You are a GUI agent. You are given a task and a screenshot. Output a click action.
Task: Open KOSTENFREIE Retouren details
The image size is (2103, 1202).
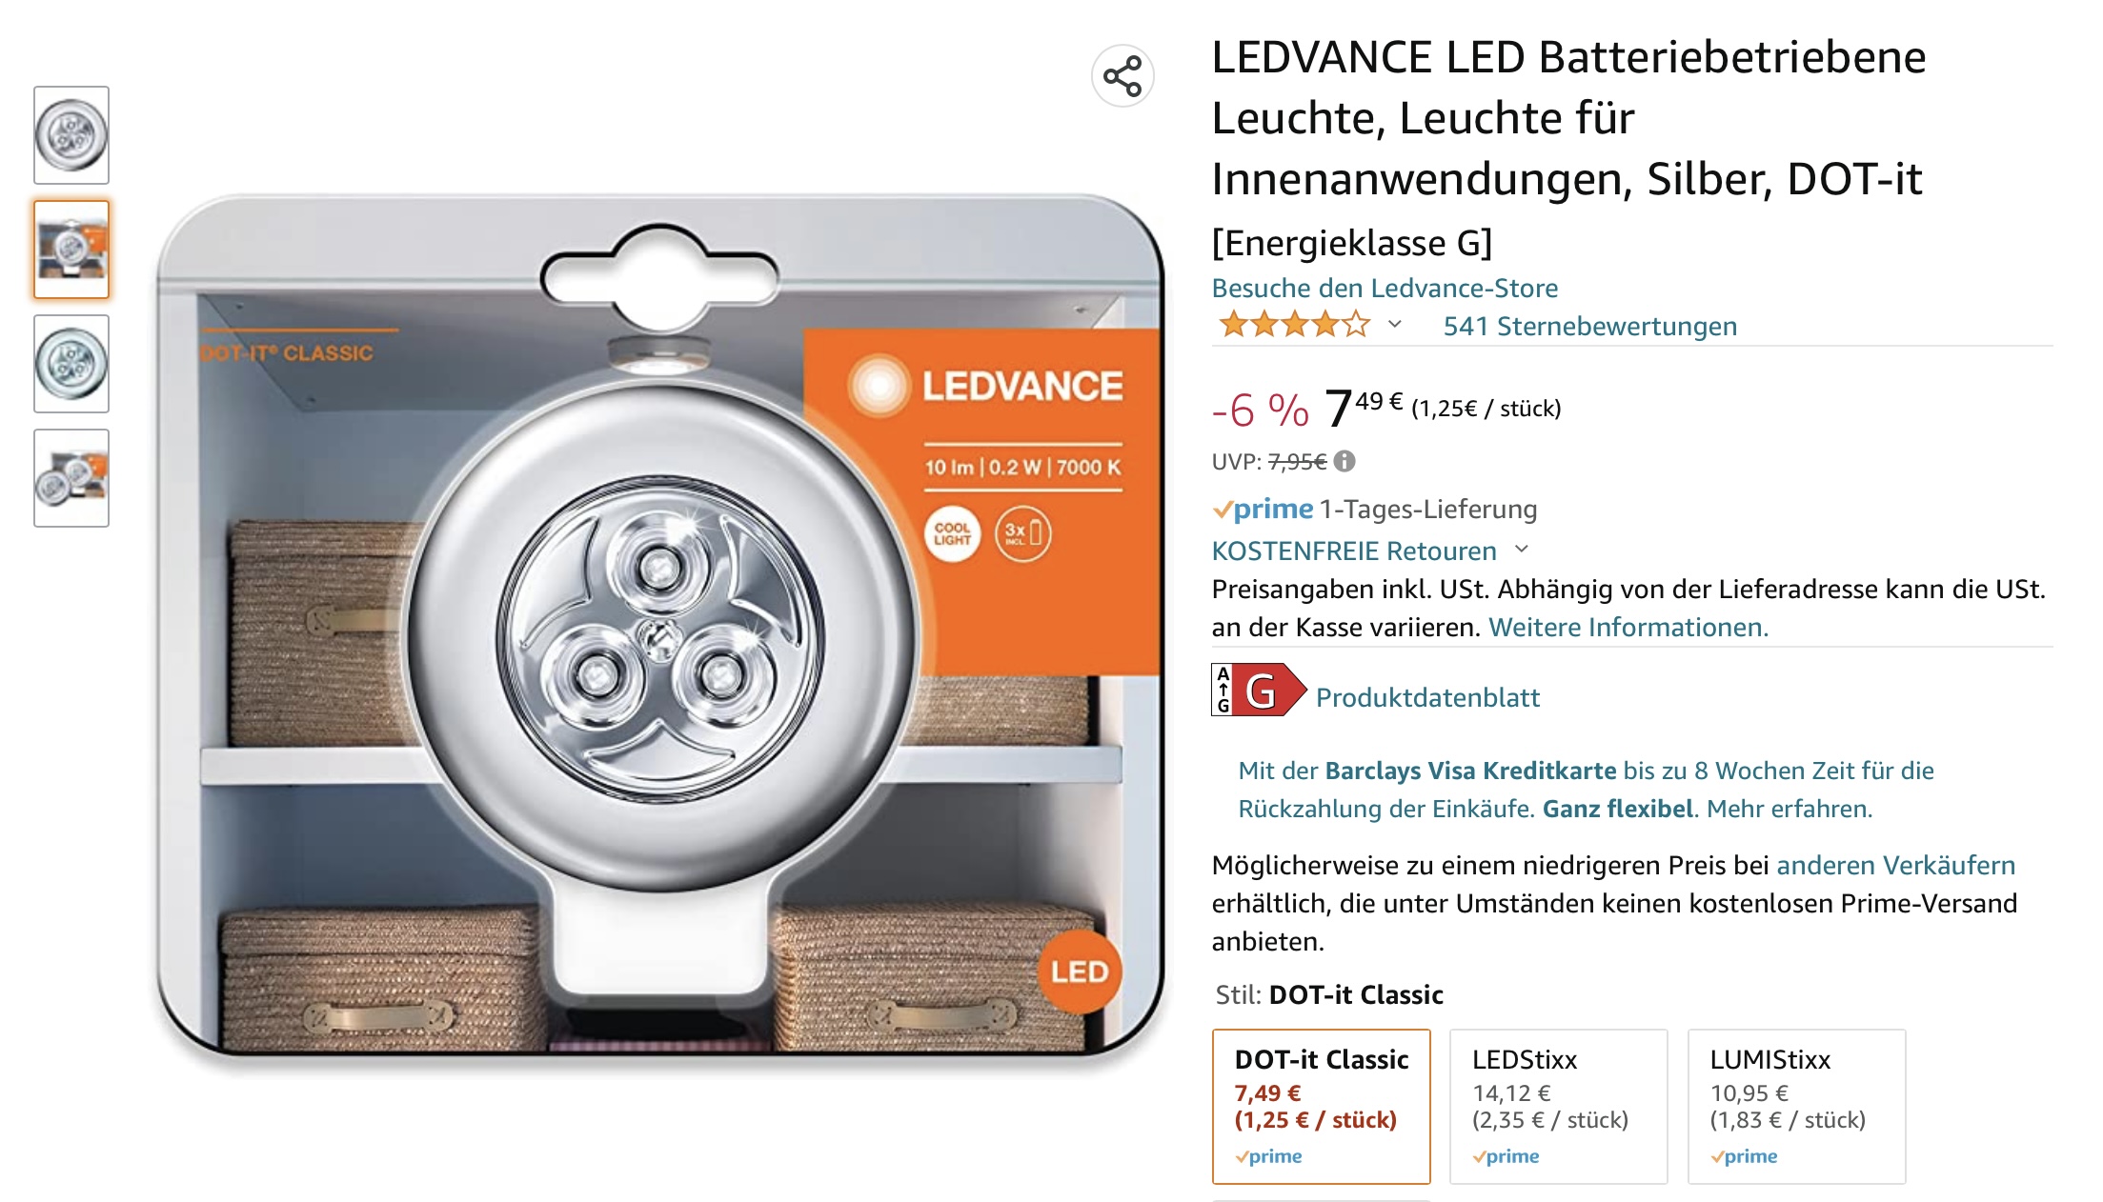[1353, 551]
